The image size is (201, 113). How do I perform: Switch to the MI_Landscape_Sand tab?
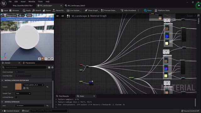tap(75, 6)
